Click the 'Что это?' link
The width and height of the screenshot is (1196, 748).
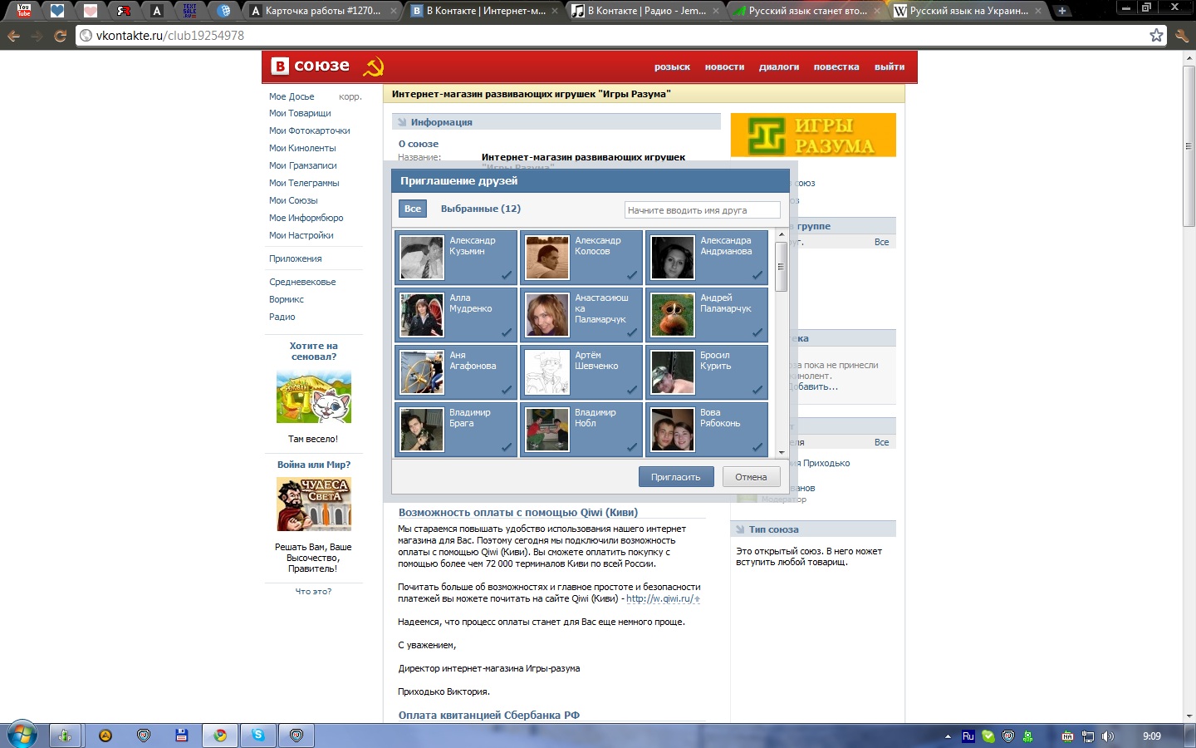pos(314,592)
